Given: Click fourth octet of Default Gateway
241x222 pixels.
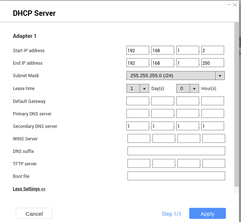Looking at the screenshot, I should point(213,101).
